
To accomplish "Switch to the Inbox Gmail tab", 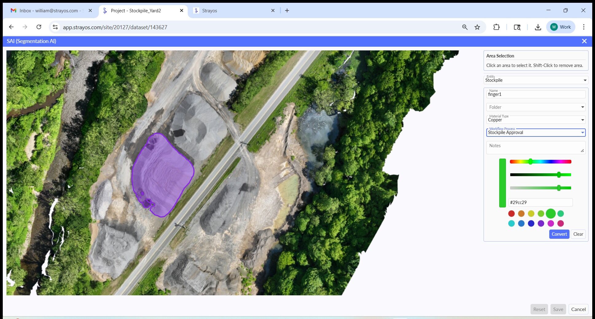I will 49,10.
